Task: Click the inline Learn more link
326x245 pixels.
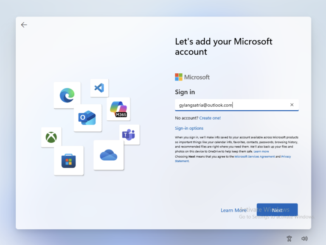Action: [x=261, y=151]
